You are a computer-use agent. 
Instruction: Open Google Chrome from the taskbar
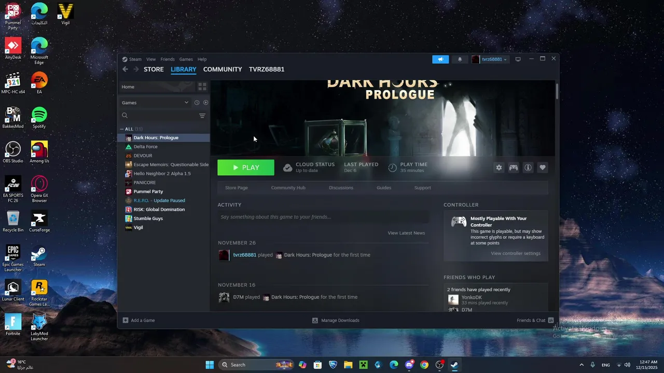click(424, 365)
